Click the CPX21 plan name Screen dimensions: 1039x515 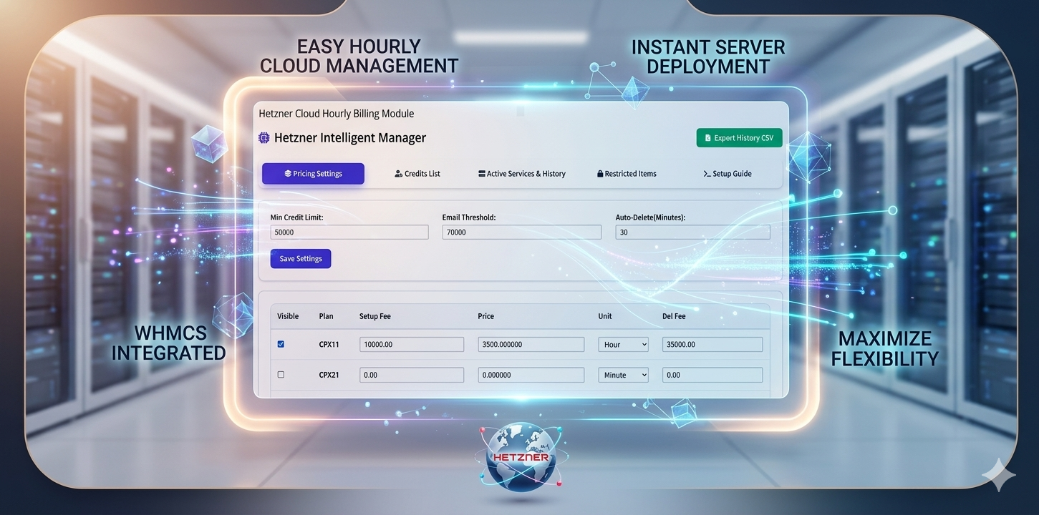329,375
